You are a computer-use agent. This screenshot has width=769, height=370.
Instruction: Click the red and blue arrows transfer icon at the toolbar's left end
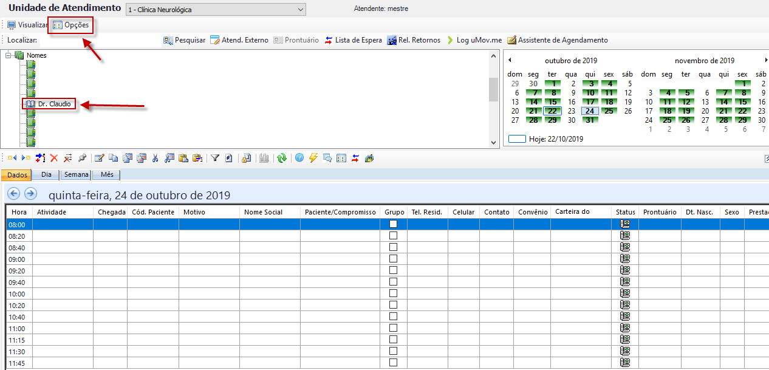40,158
